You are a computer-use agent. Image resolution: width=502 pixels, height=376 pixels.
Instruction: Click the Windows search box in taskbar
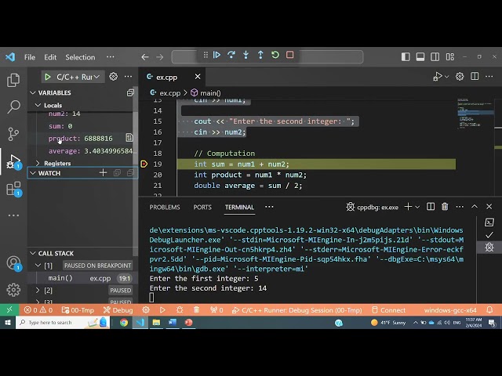(x=63, y=322)
